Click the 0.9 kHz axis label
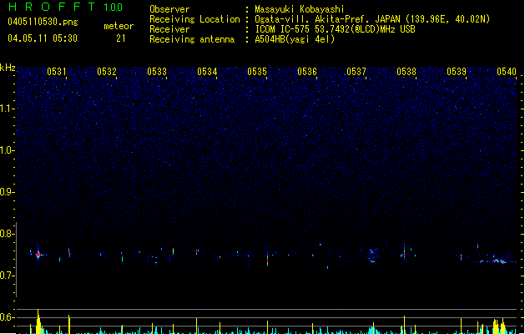This screenshot has height=334, width=525. [7, 192]
